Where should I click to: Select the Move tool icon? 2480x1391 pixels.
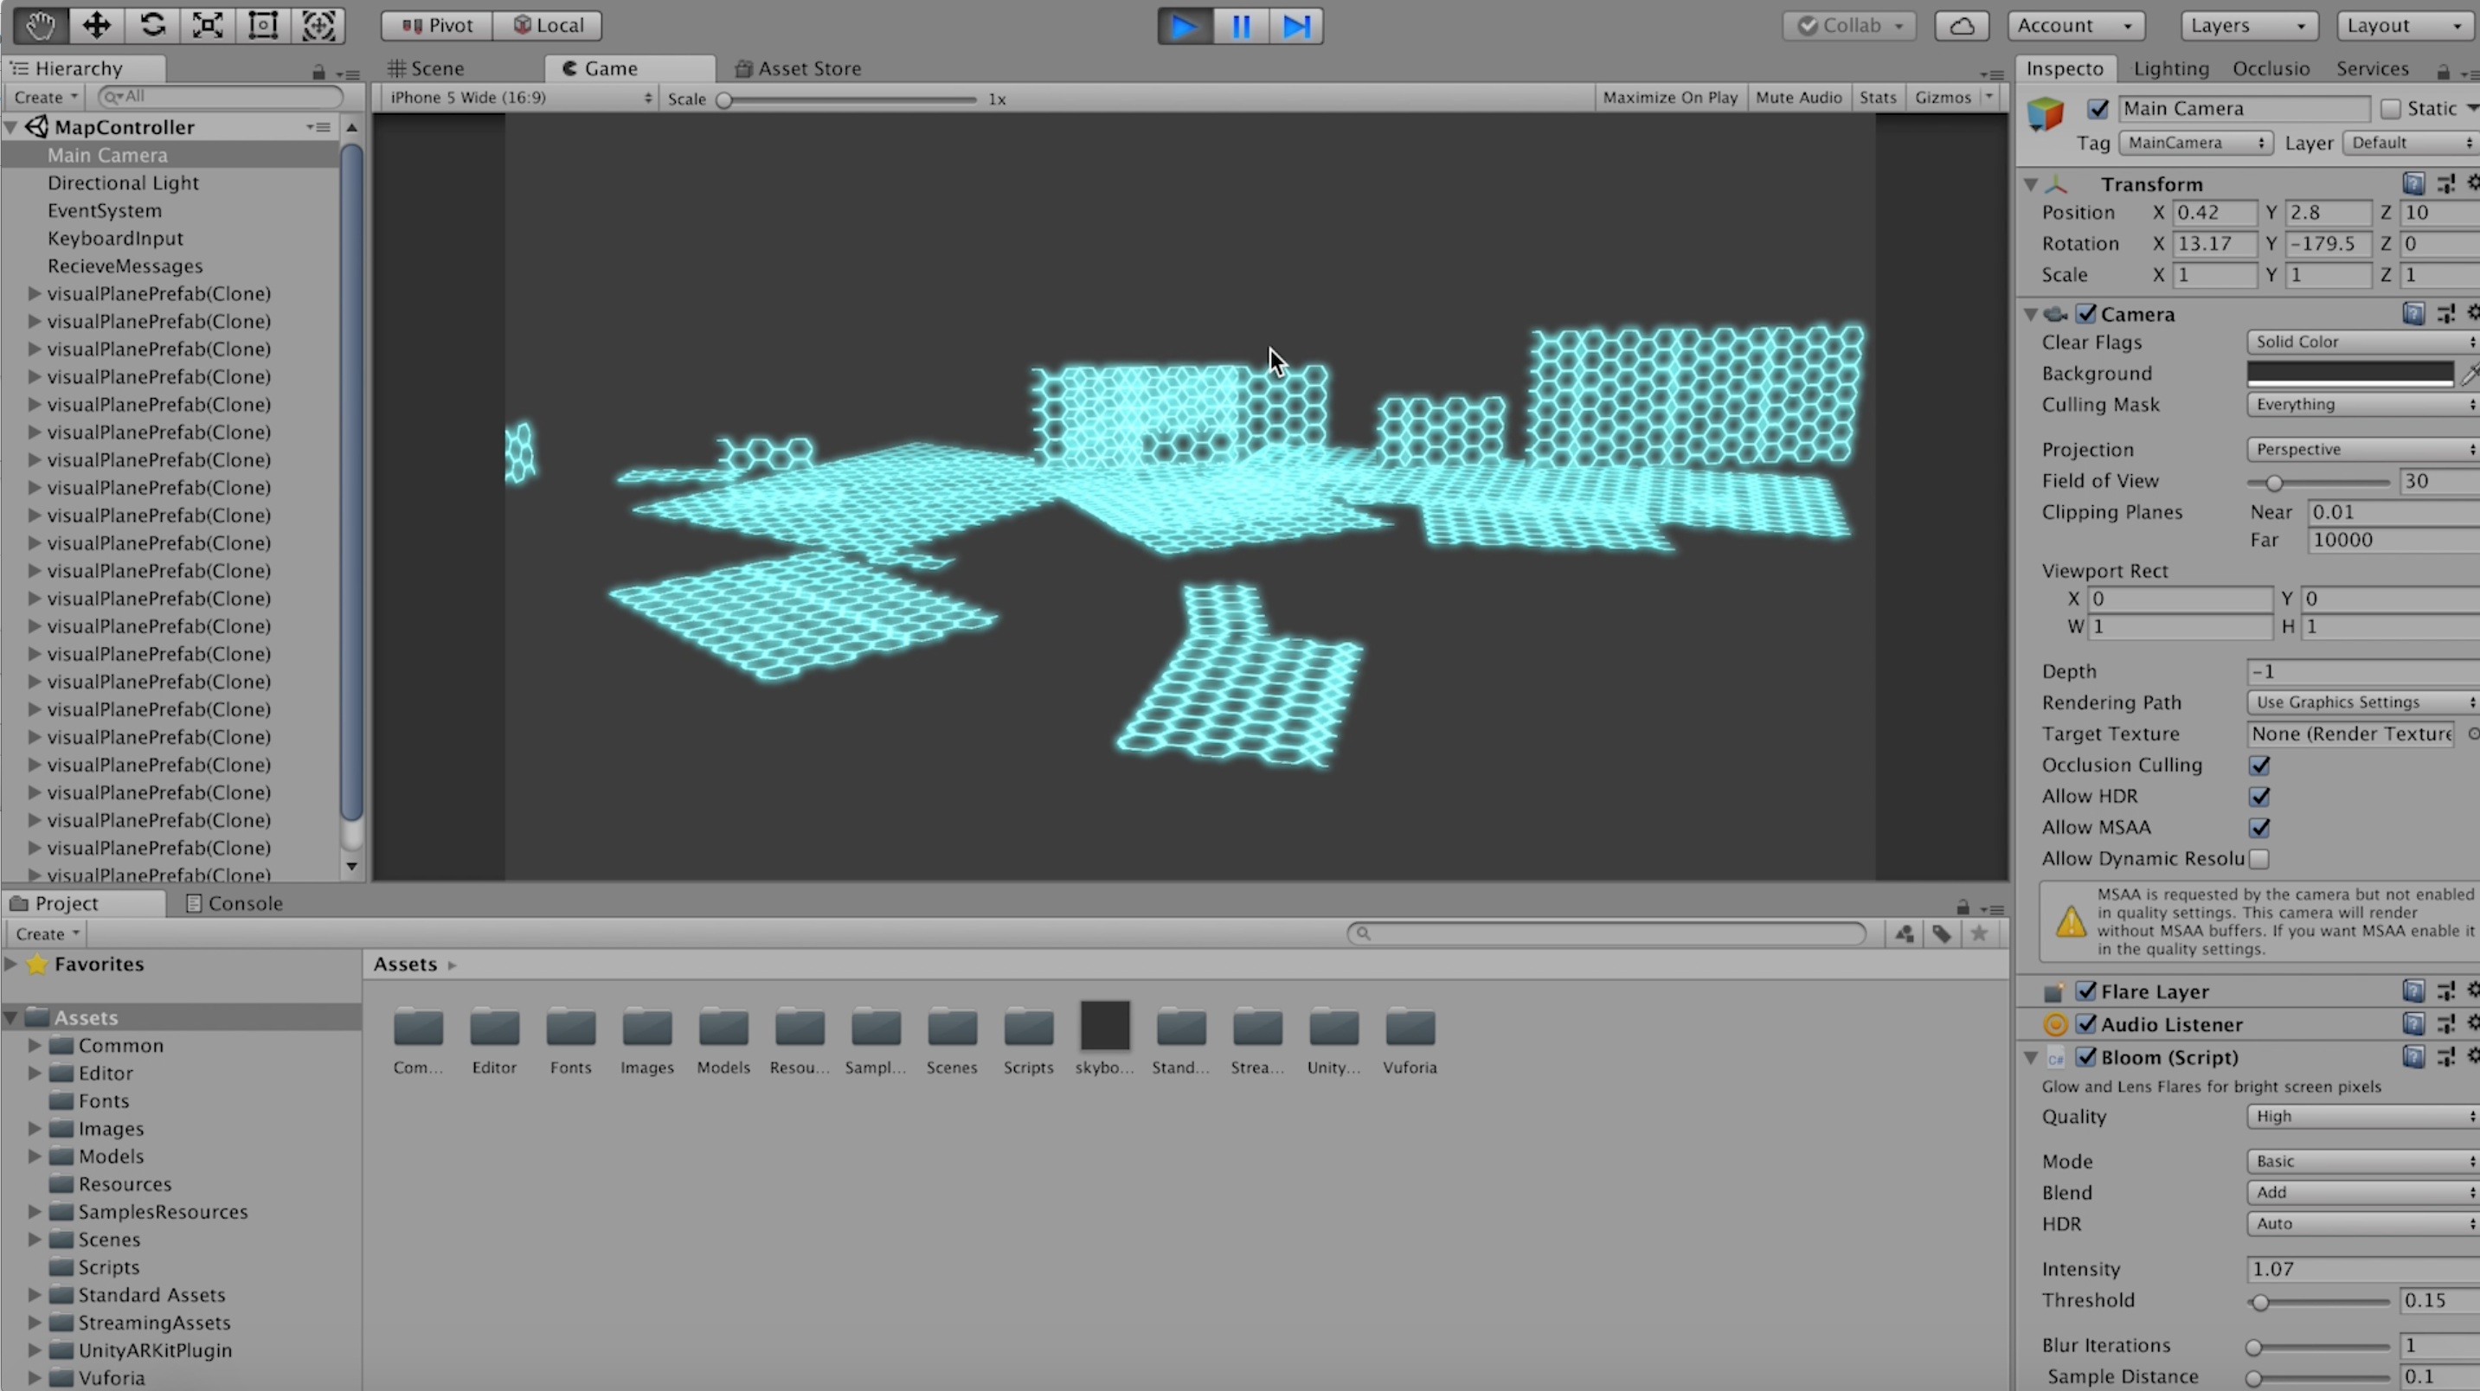96,25
